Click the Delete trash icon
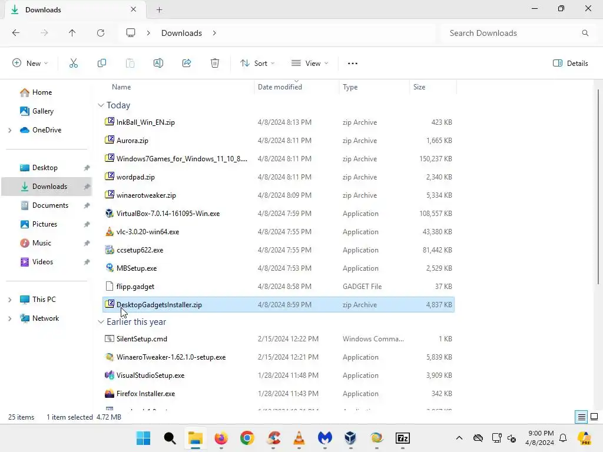Screen dimensions: 603x452 [x=215, y=64]
